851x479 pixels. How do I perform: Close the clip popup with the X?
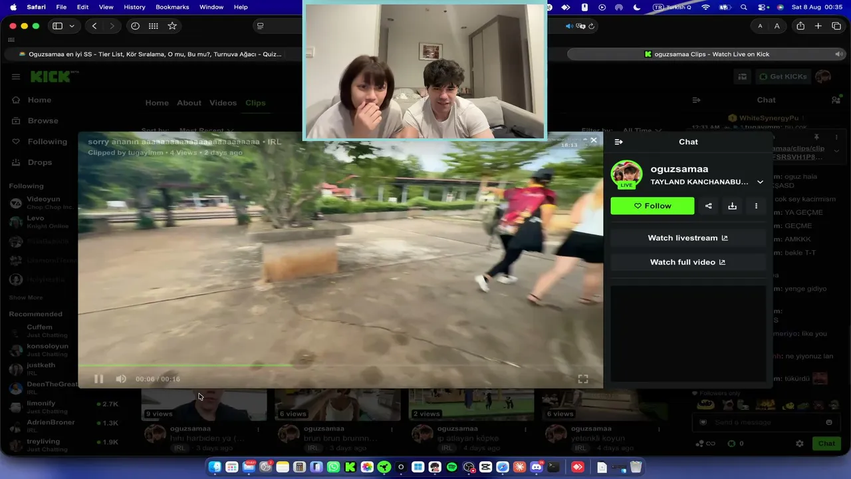click(x=594, y=140)
